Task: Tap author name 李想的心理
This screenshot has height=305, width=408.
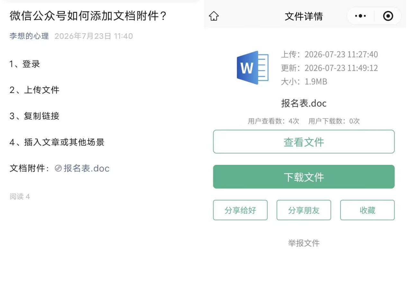Action: (x=29, y=36)
